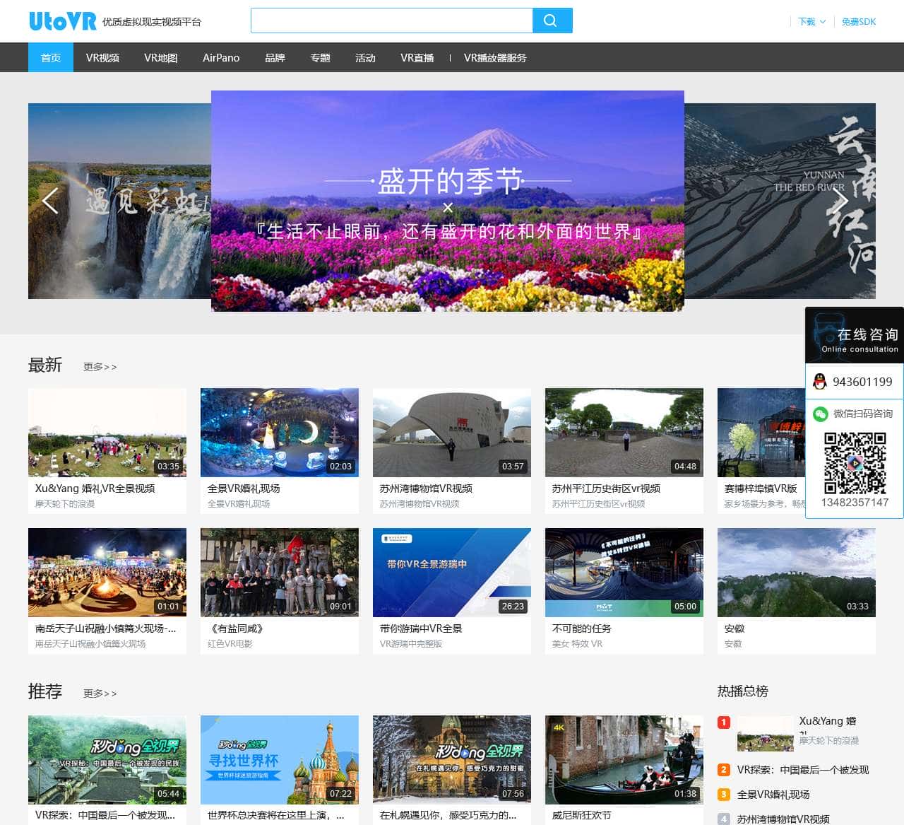
Task: Show previous carousel slide with left arrow
Action: coord(49,201)
